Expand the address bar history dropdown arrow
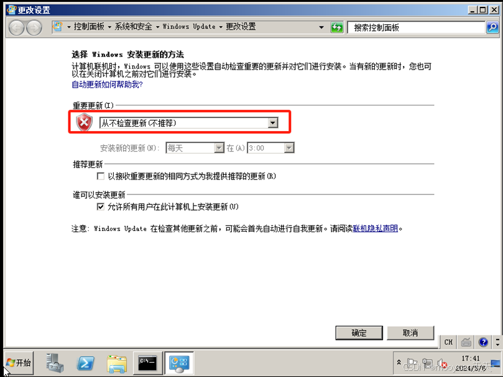The height and width of the screenshot is (377, 503). tap(321, 27)
